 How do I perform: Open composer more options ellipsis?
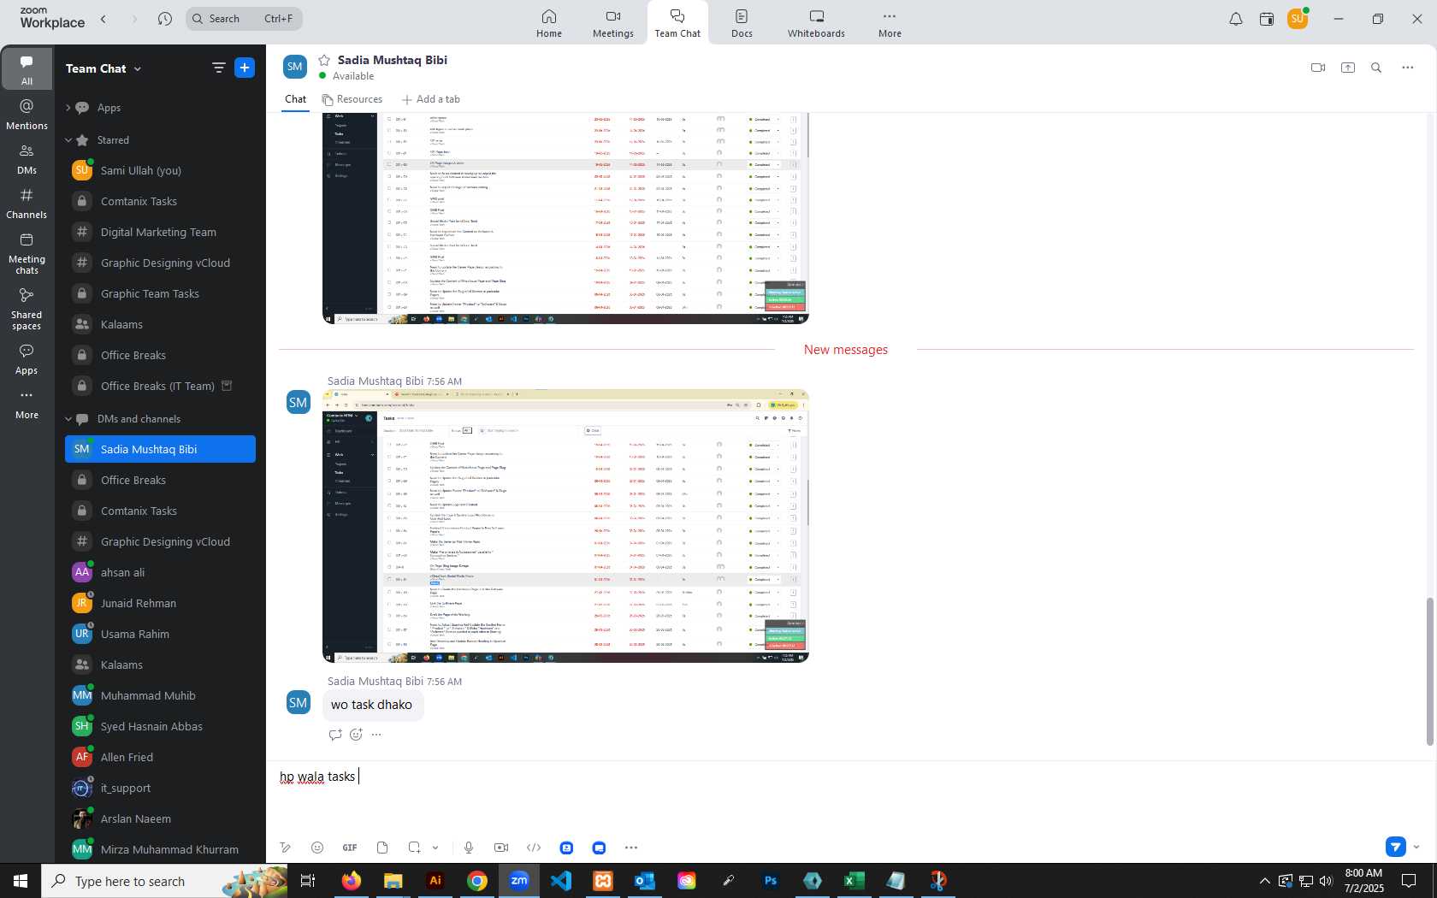point(631,848)
